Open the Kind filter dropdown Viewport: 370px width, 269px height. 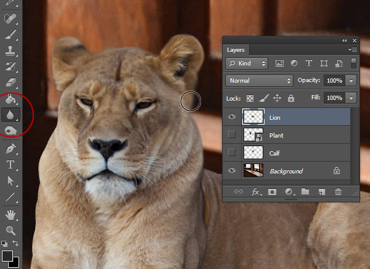pyautogui.click(x=247, y=64)
